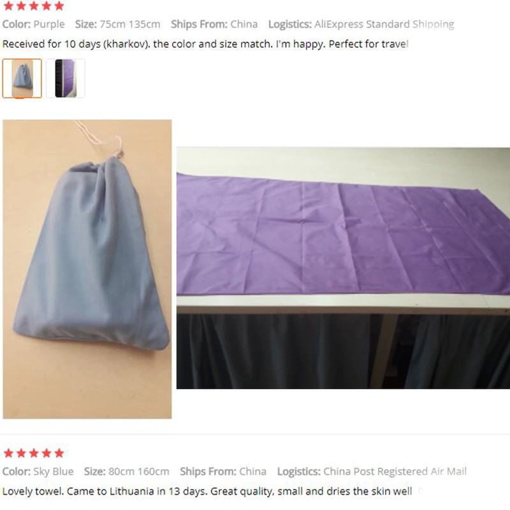Open the large blue drawstring bag photo
This screenshot has height=510, width=510.
[x=87, y=269]
